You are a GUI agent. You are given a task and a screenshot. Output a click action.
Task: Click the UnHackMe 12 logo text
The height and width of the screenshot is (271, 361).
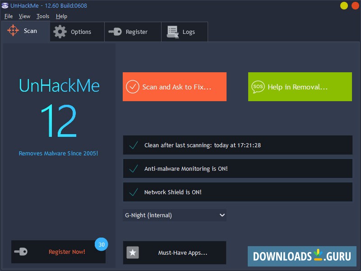tap(59, 107)
